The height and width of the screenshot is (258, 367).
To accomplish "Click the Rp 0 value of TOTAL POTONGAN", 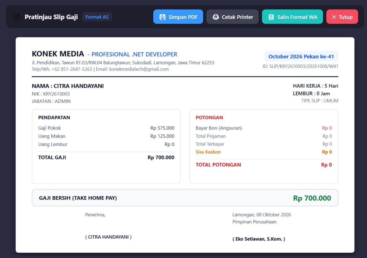I will 327,165.
